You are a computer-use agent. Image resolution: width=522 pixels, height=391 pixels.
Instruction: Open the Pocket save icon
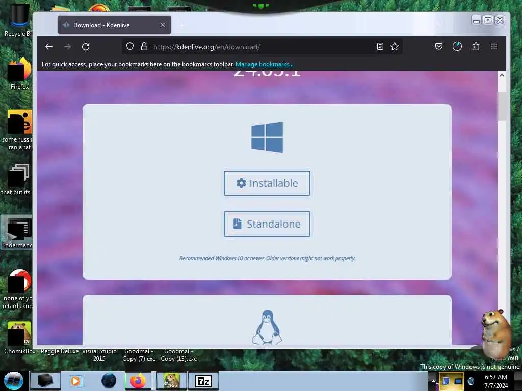coord(439,46)
